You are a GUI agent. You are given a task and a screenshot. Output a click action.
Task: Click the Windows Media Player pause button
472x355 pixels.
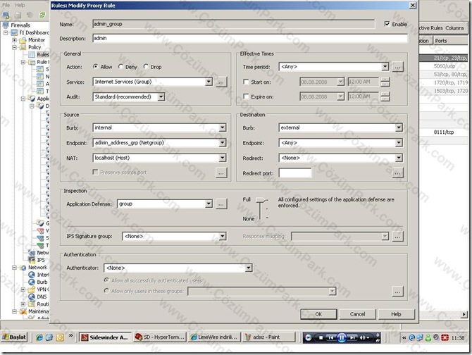[342, 337]
